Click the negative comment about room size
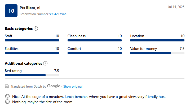190x105 pixels. [x=42, y=102]
